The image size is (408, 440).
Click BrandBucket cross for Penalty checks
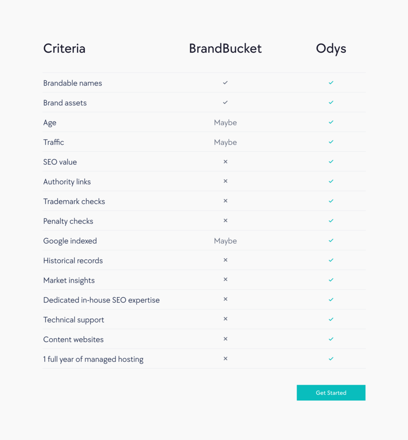[x=225, y=220]
